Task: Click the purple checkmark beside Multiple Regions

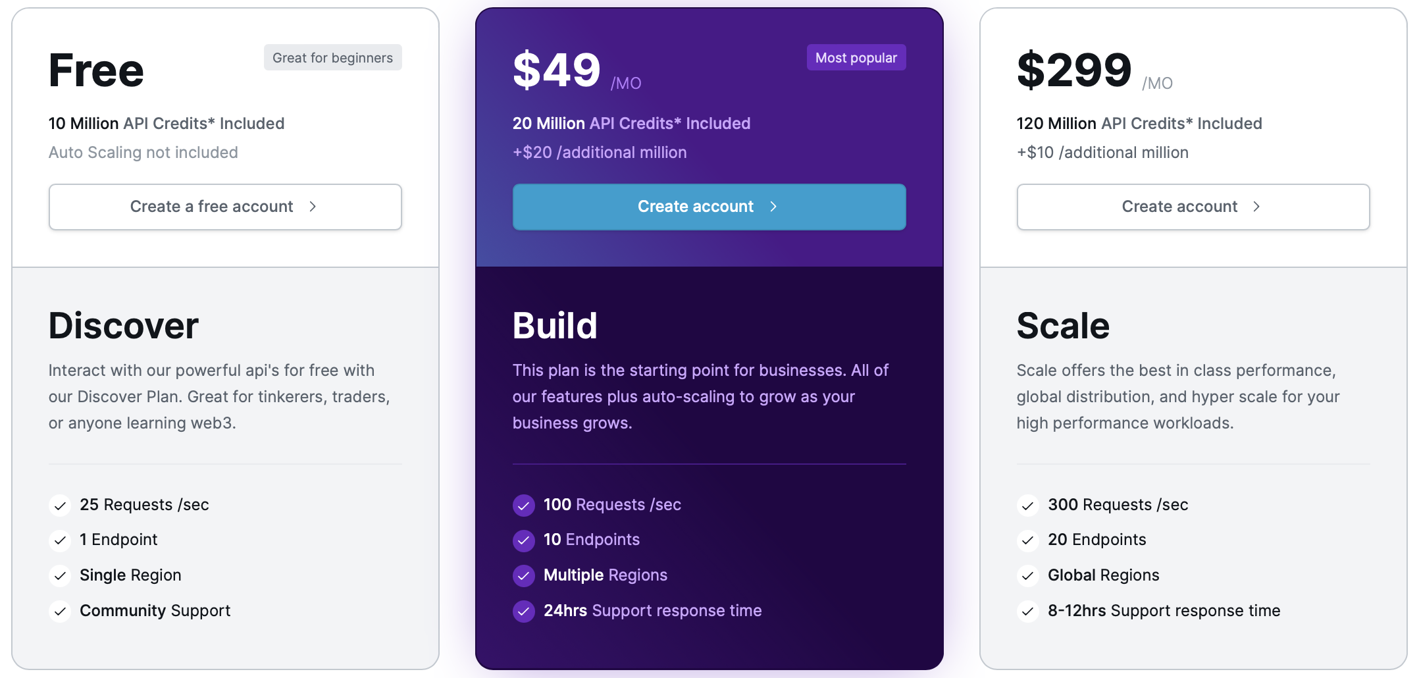Action: [524, 576]
